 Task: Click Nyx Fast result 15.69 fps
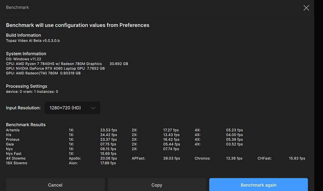108,153
